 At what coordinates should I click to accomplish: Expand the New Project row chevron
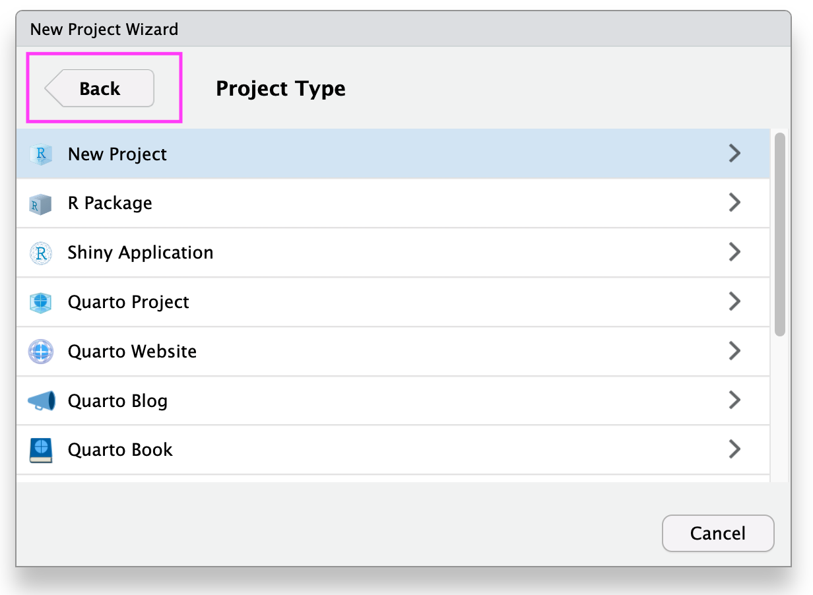pyautogui.click(x=734, y=154)
